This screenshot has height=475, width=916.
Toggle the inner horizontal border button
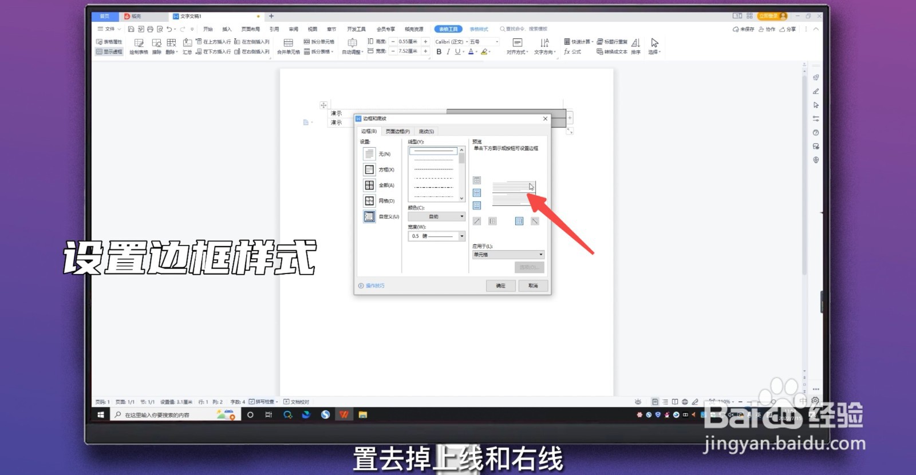tap(477, 193)
